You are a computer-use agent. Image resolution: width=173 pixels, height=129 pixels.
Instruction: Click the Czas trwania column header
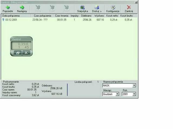(x=62, y=16)
